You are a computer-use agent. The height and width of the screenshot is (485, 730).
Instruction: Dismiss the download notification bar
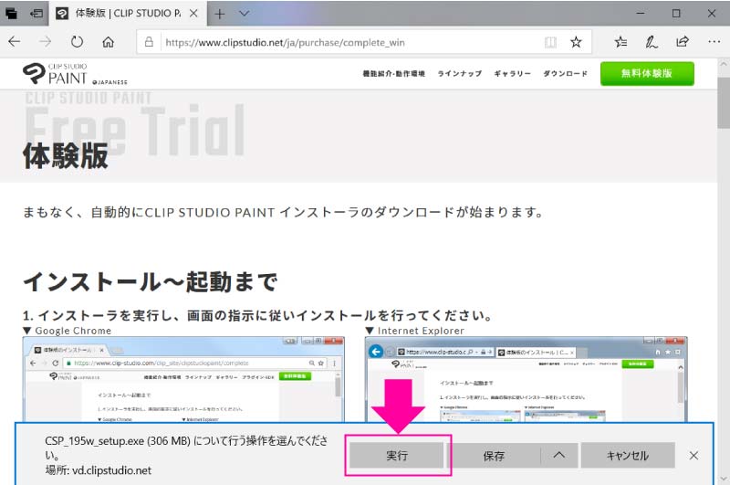tap(693, 455)
